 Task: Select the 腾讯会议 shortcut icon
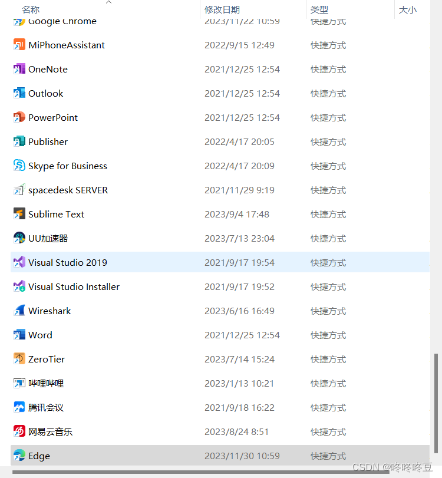coord(19,407)
